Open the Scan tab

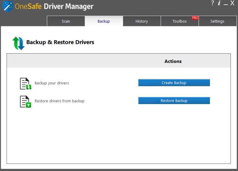(66, 21)
